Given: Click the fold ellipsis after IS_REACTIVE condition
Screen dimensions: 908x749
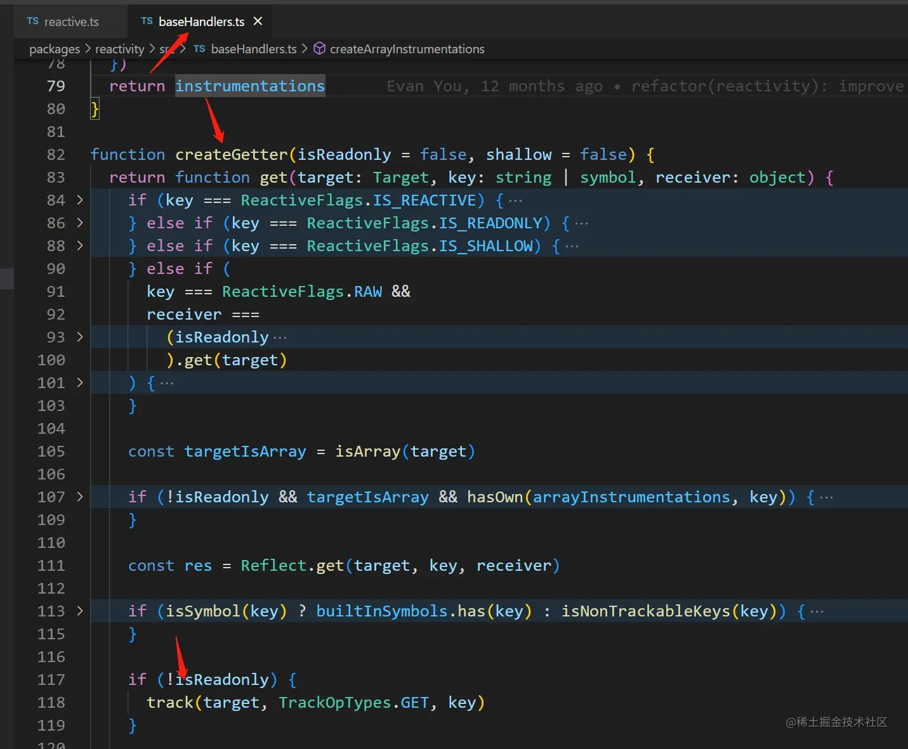Looking at the screenshot, I should tap(516, 201).
